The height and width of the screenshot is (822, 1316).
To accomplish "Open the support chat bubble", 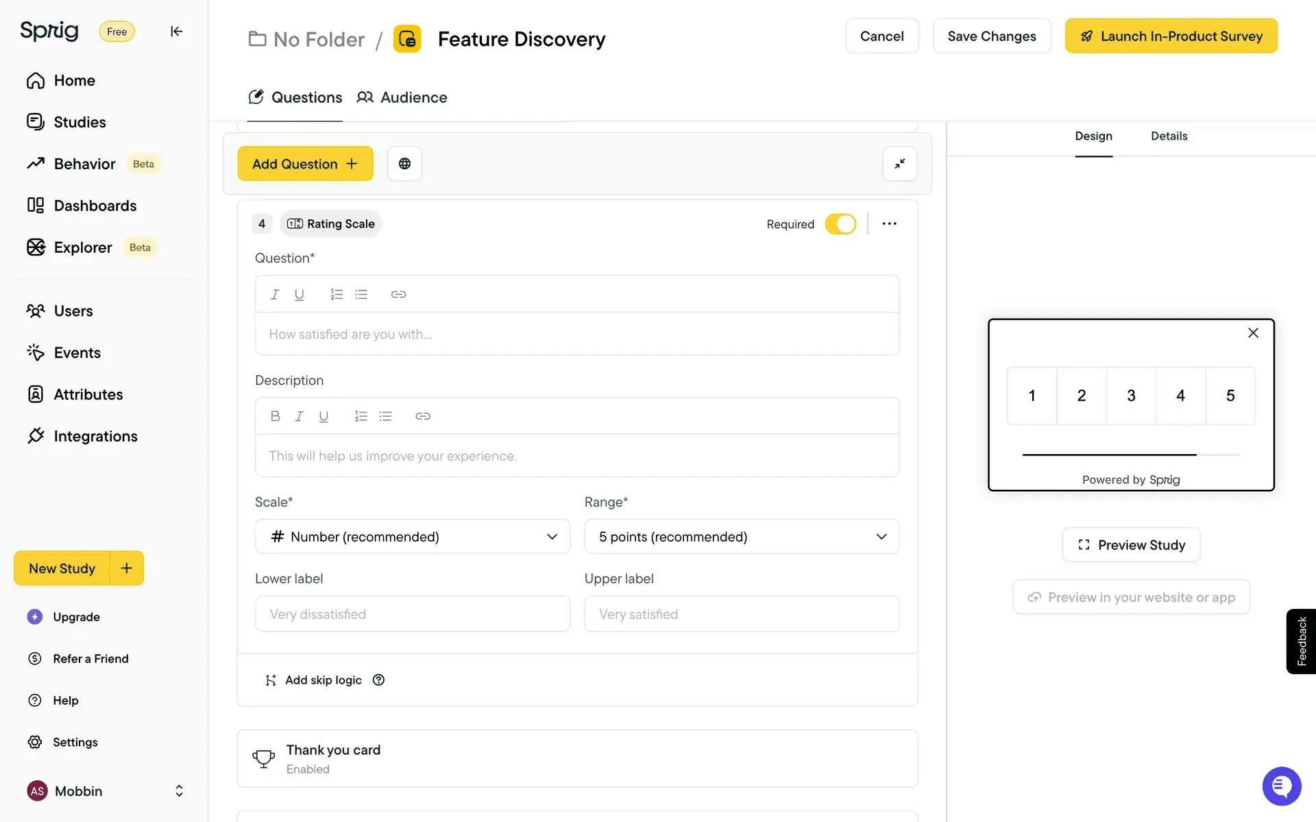I will (x=1281, y=786).
